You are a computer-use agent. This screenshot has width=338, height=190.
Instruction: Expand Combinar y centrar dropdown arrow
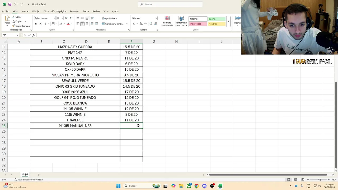point(127,24)
